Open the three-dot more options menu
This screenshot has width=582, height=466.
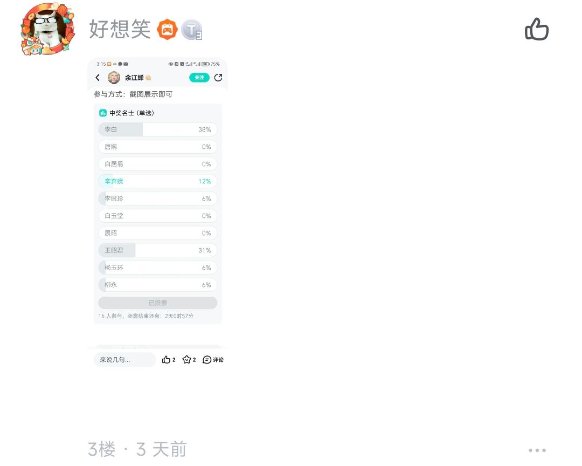pos(537,450)
